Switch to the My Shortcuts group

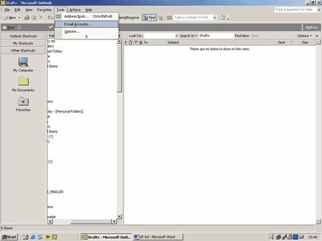[x=23, y=43]
